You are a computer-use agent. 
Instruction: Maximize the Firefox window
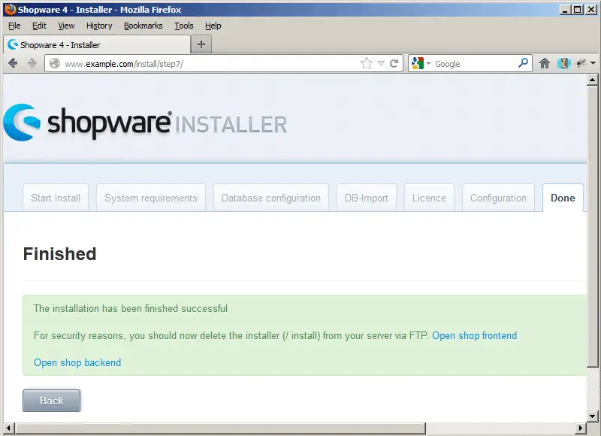pyautogui.click(x=577, y=10)
